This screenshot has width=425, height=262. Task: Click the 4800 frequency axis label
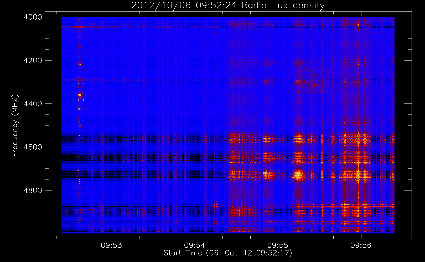pos(33,190)
